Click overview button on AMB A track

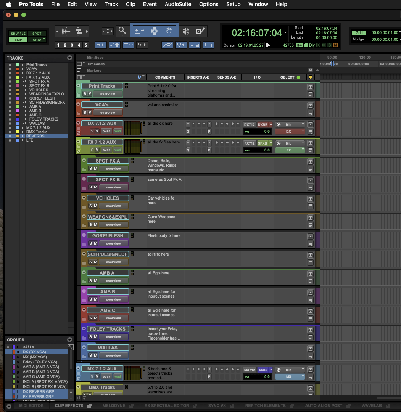113,280
